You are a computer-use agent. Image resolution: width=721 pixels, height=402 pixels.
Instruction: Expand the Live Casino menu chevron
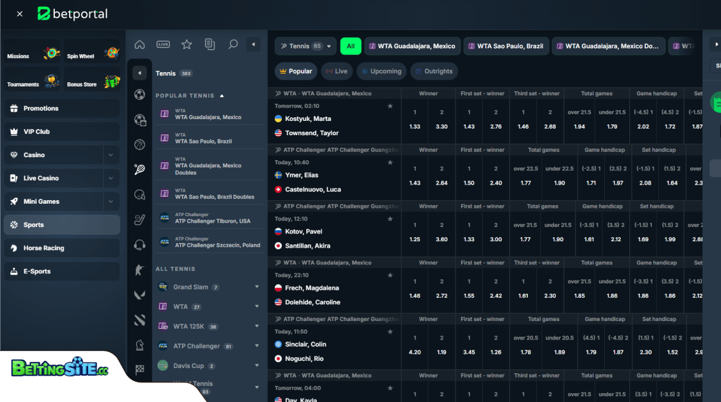[111, 178]
